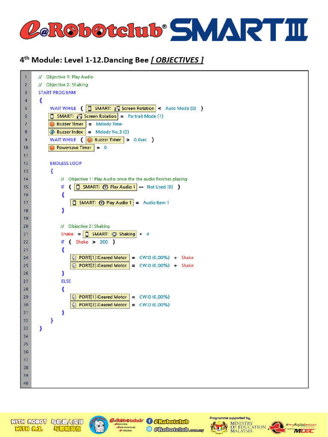Viewport: 328px width, 437px height.
Task: Click the 'START PROGRAM' keyword
Action: [57, 93]
